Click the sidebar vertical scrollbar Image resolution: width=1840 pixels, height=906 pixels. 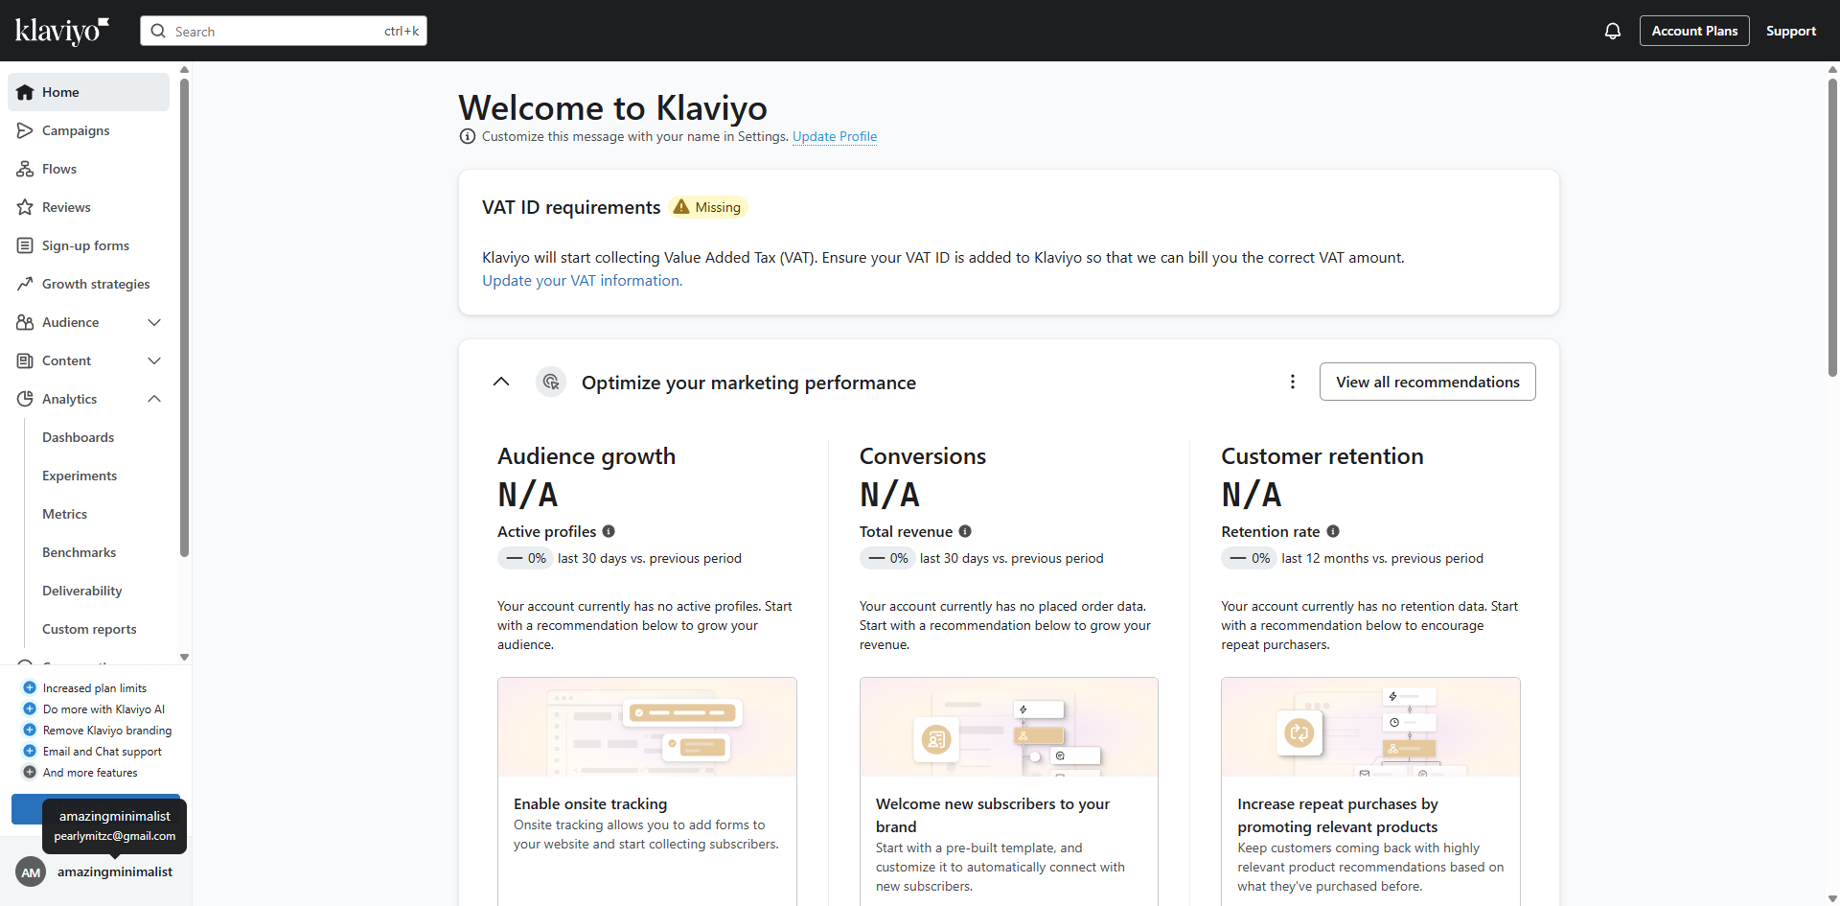[x=184, y=316]
